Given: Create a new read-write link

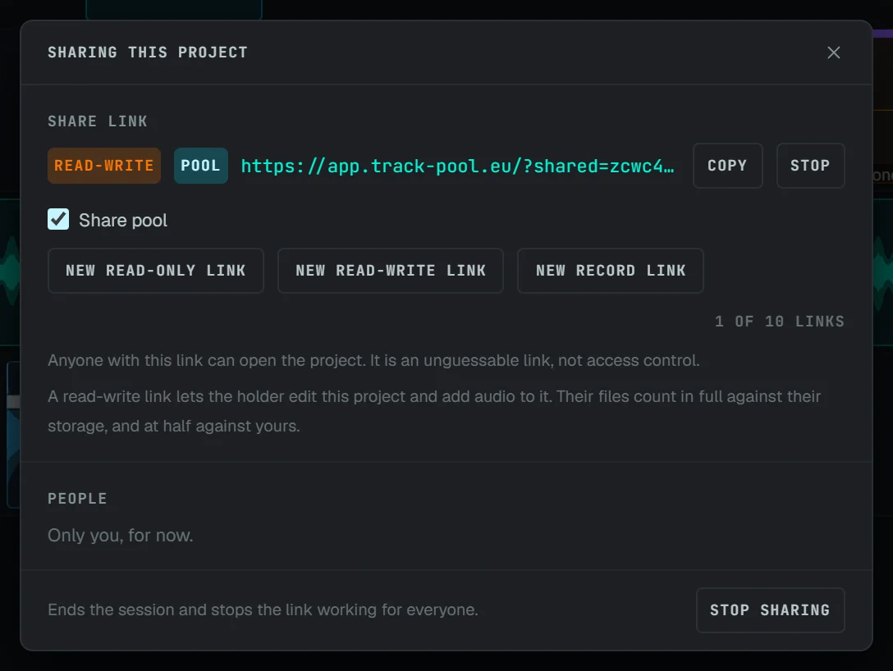Looking at the screenshot, I should [x=390, y=271].
